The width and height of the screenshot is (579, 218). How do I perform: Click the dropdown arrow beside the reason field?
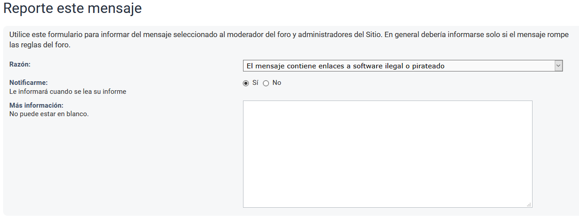point(558,66)
